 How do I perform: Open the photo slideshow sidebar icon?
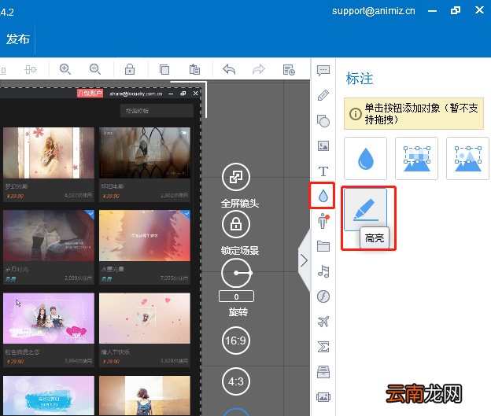coord(323,397)
